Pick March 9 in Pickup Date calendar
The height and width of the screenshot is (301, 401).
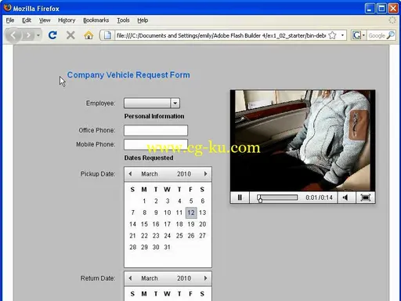click(x=156, y=212)
